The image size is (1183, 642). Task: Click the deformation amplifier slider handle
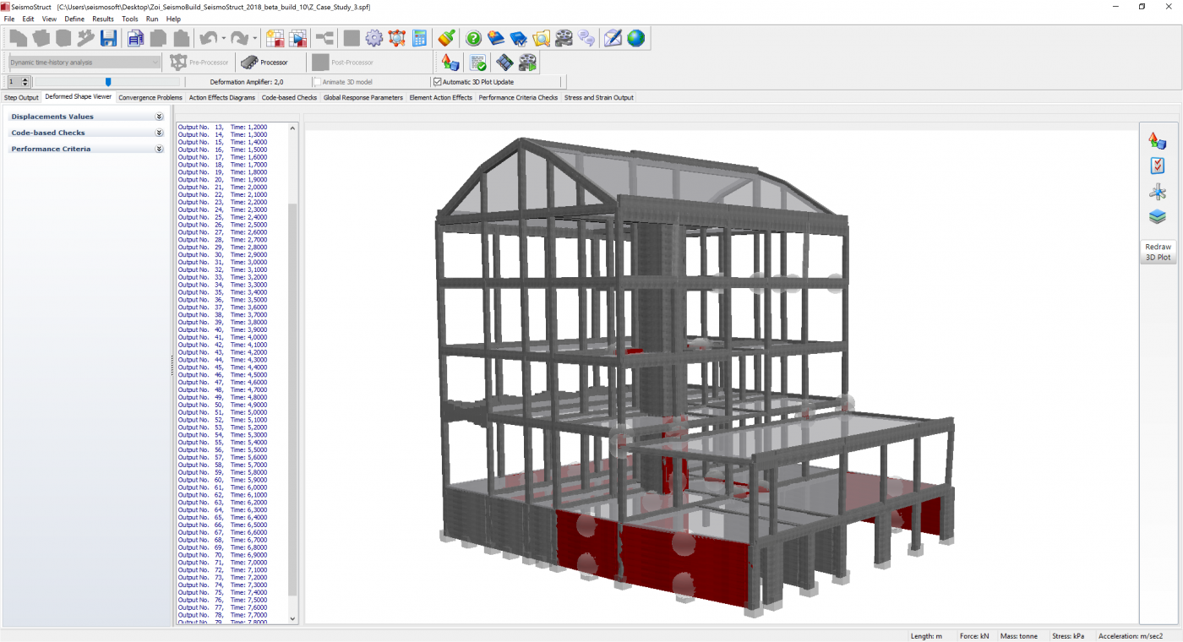[108, 82]
